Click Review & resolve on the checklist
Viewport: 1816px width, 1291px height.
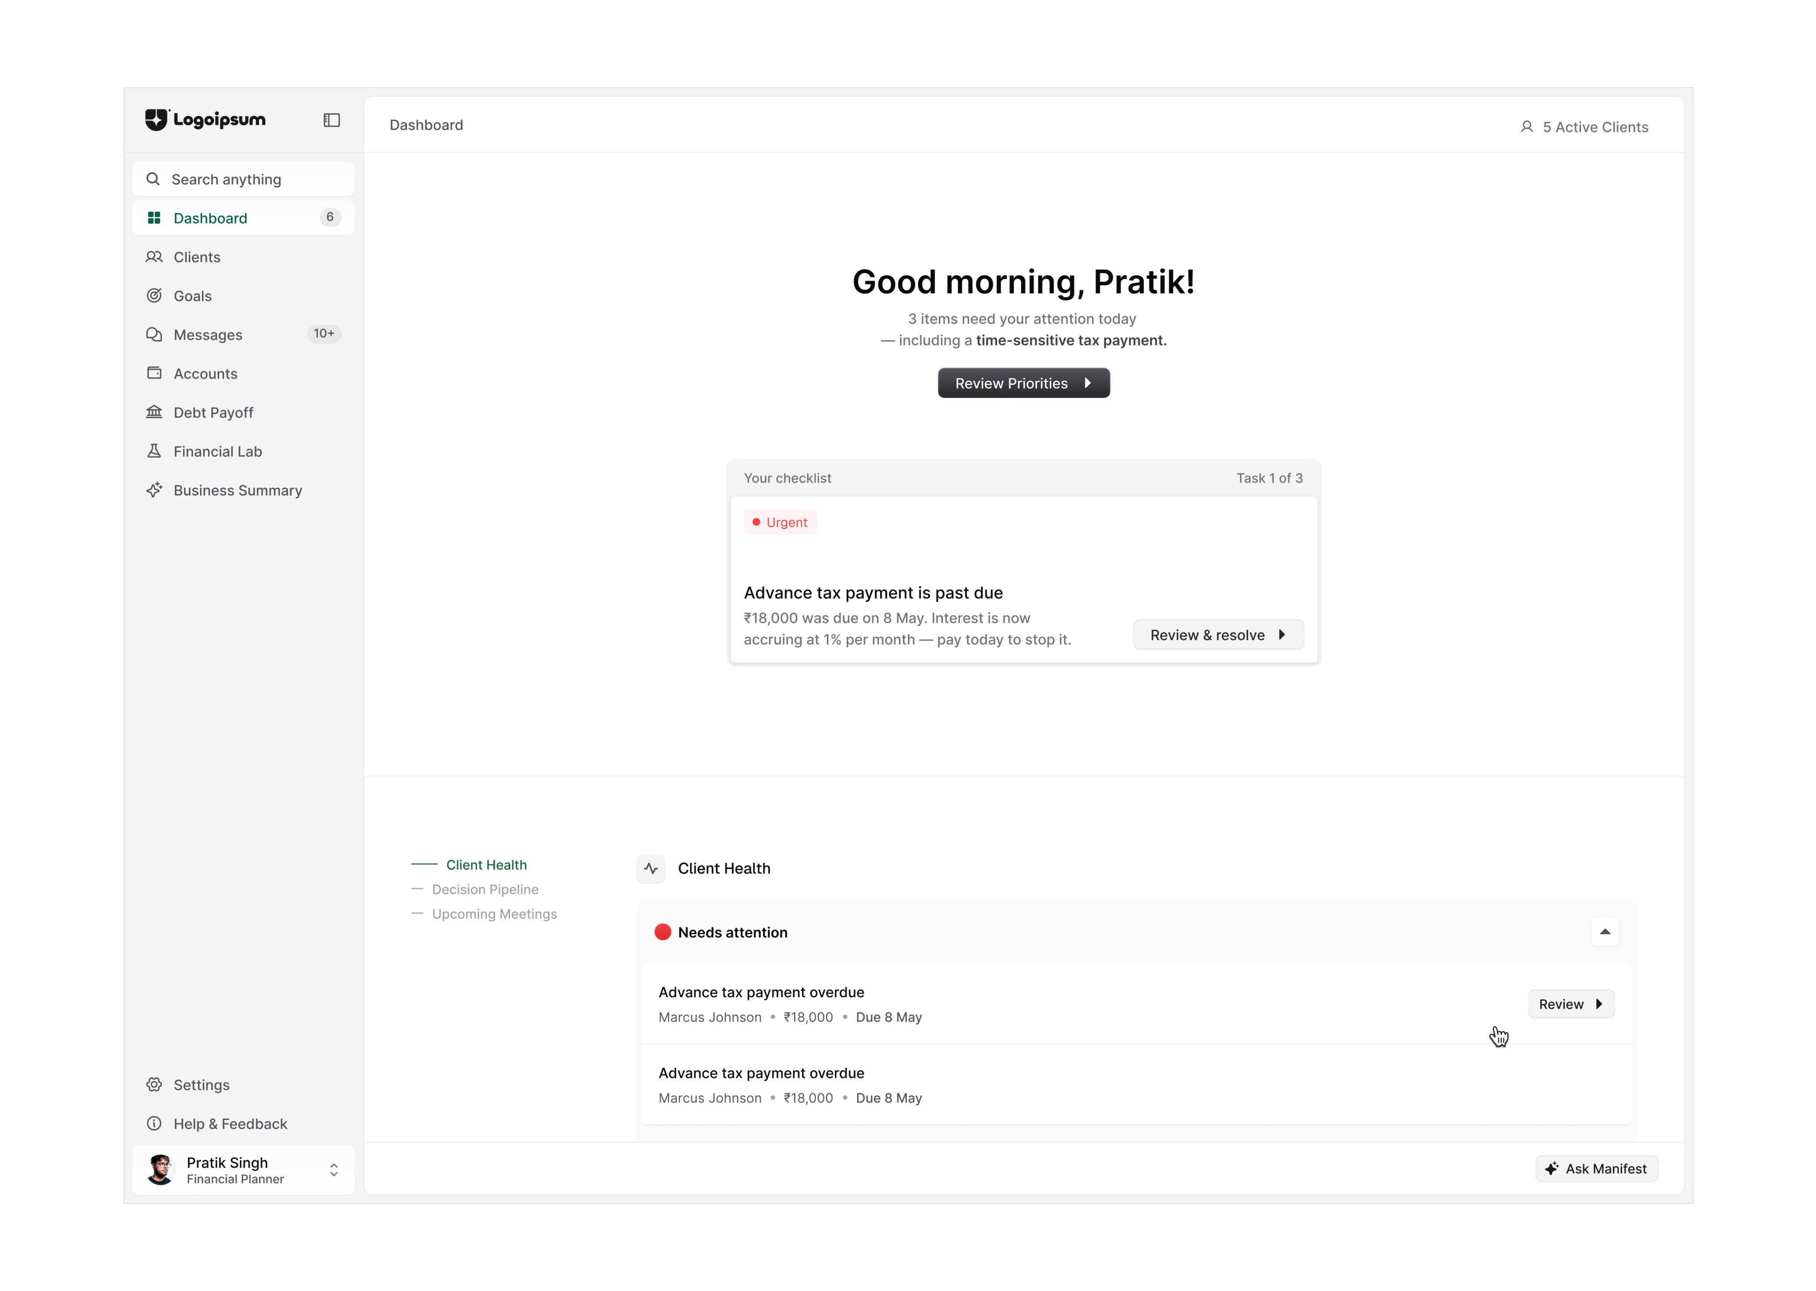[x=1218, y=634]
